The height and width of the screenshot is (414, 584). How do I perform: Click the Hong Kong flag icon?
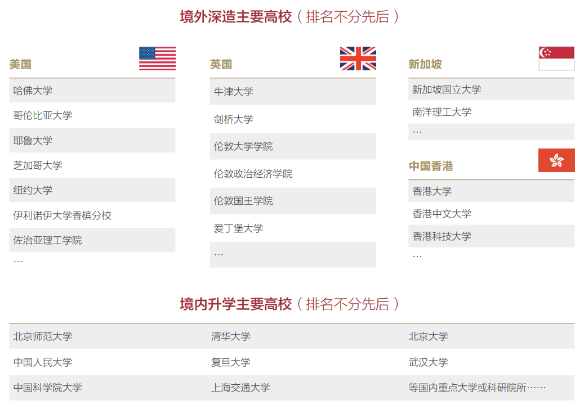pyautogui.click(x=556, y=160)
